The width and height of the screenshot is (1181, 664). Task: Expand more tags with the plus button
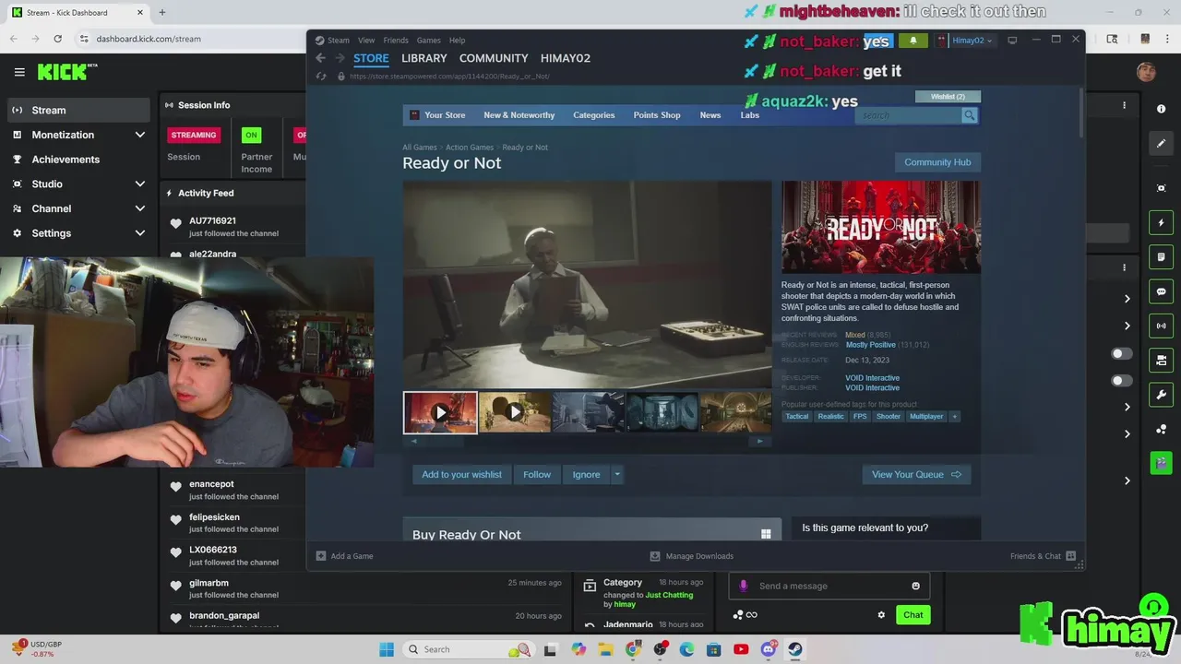pyautogui.click(x=955, y=417)
